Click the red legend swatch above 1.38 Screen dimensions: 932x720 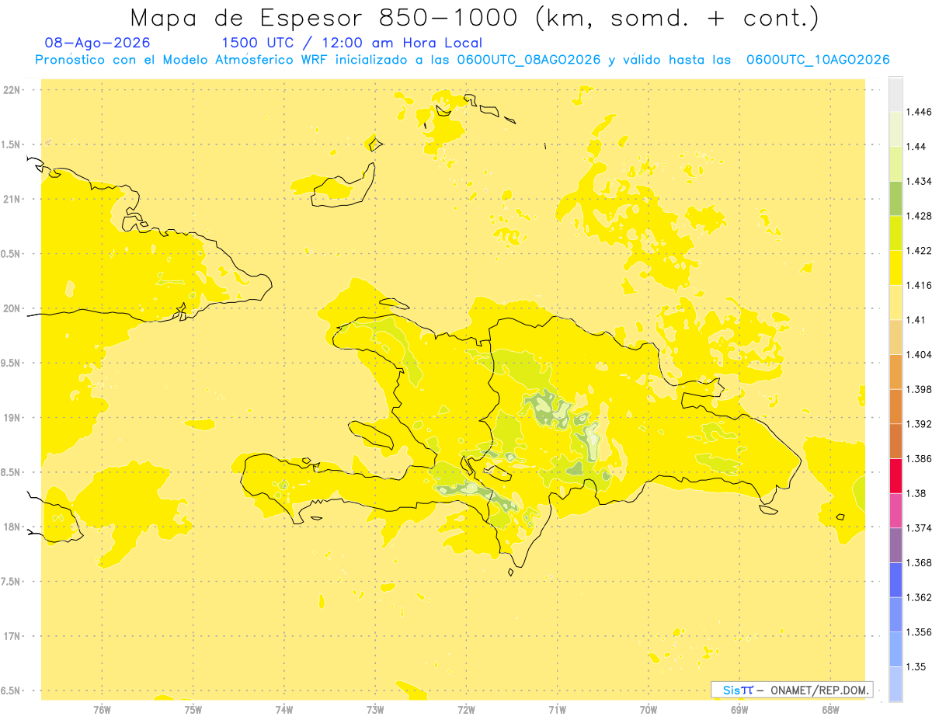tap(895, 475)
